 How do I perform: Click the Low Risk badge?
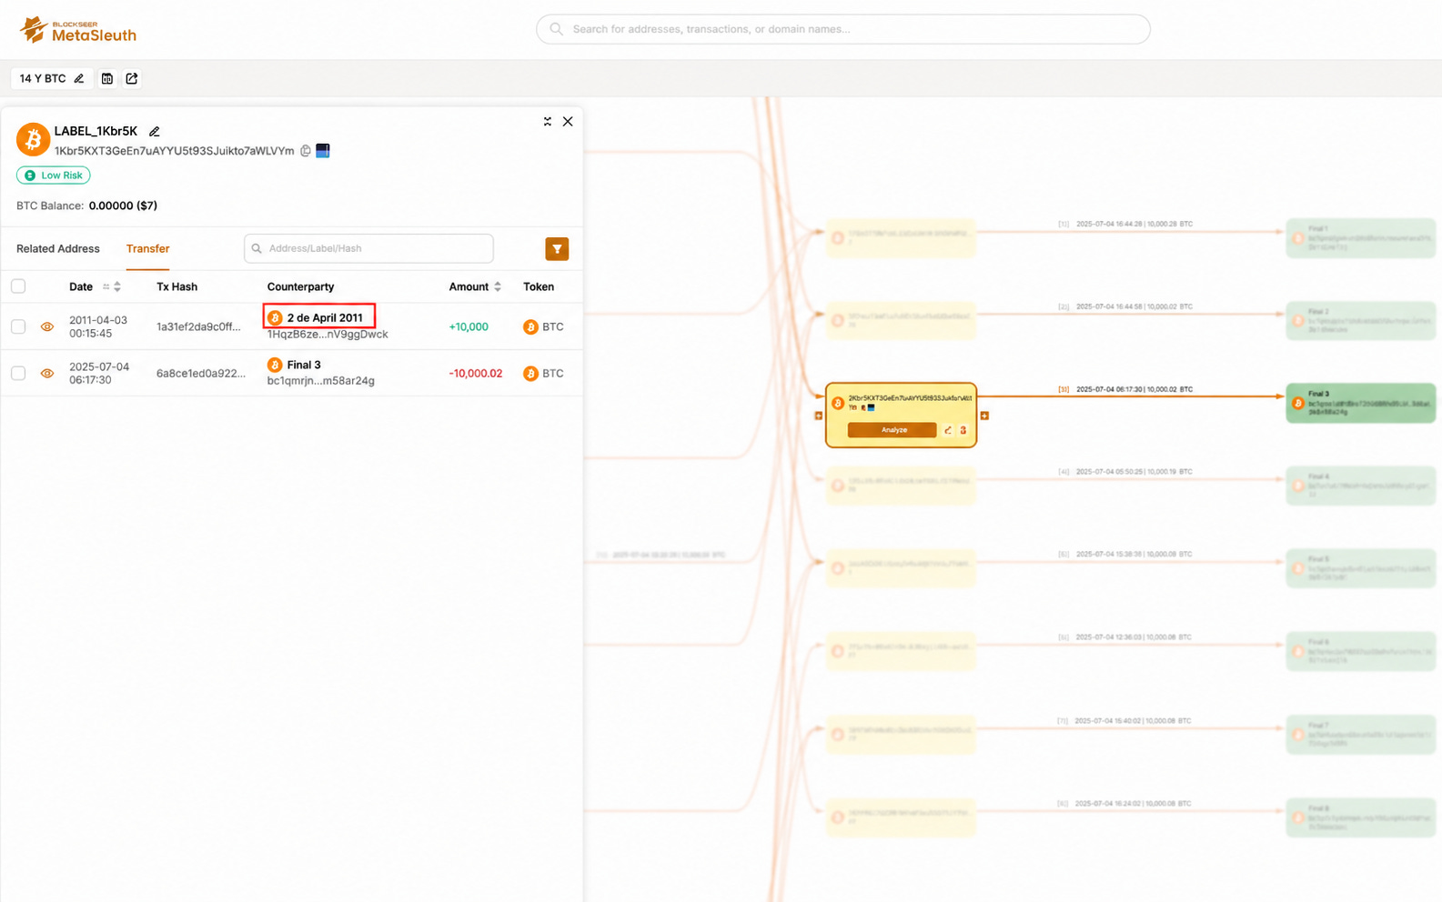pyautogui.click(x=54, y=175)
